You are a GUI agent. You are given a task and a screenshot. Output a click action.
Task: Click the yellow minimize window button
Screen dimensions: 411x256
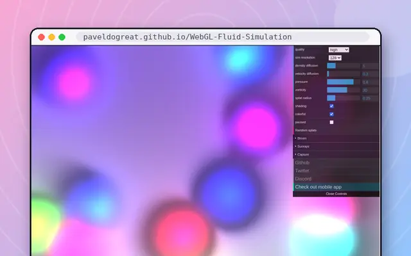[51, 37]
